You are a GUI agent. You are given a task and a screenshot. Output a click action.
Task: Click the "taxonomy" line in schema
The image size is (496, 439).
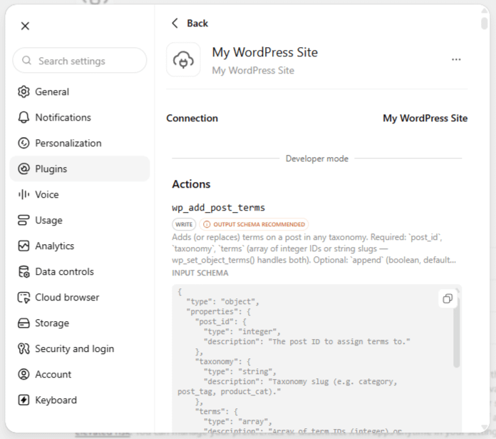(x=222, y=361)
